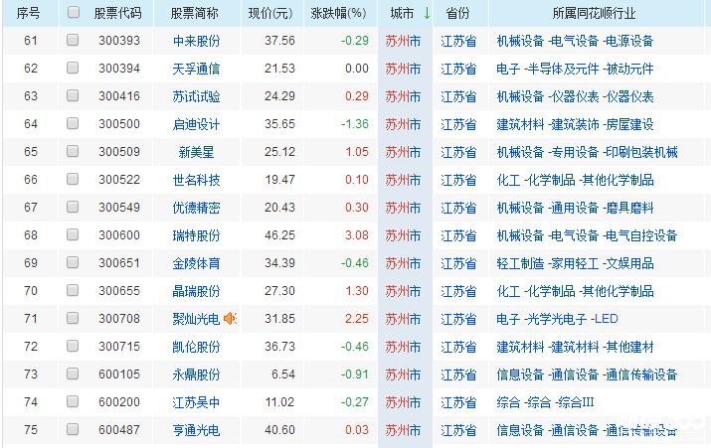The image size is (711, 448).
Task: Check the box for stock 300416
Action: pos(73,95)
